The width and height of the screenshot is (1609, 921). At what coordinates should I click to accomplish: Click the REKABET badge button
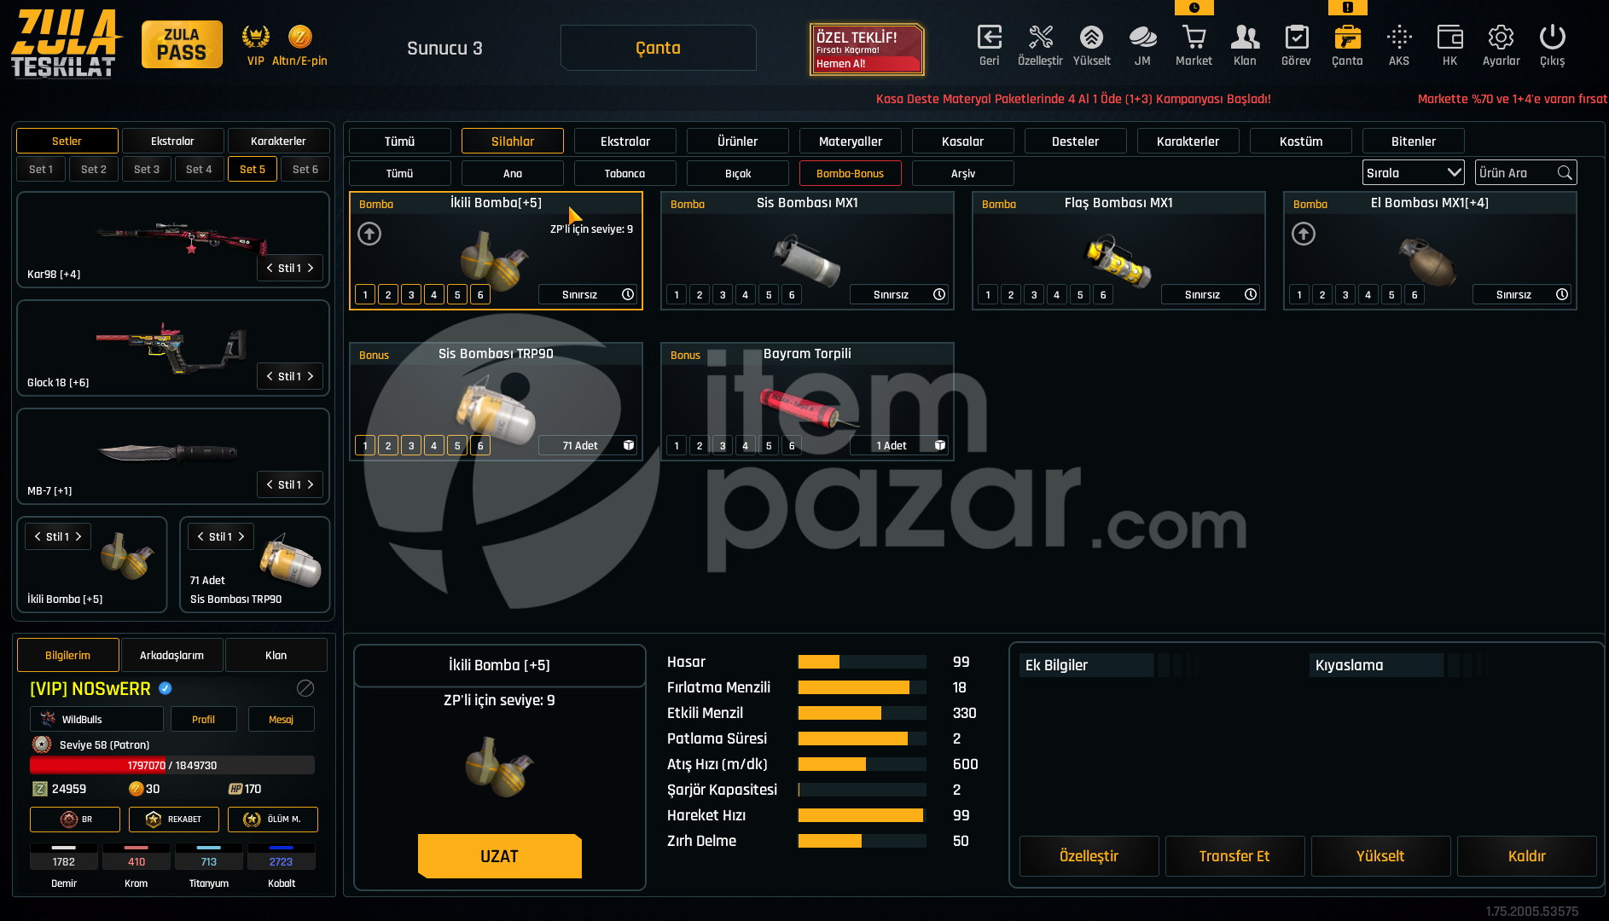click(x=174, y=820)
